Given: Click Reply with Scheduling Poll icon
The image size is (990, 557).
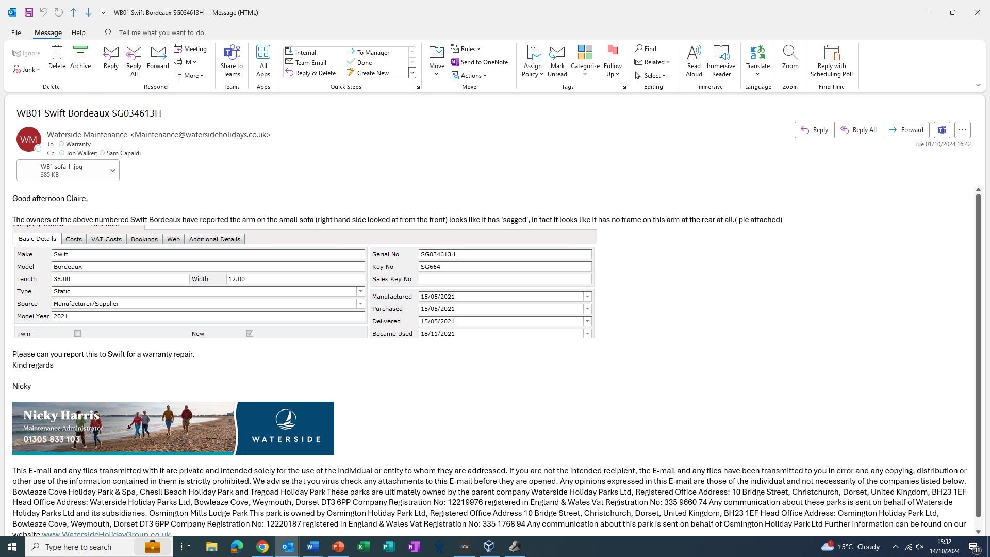Looking at the screenshot, I should (831, 53).
